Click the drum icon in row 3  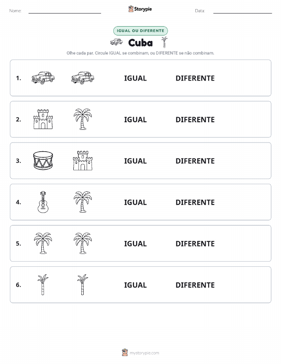click(43, 160)
